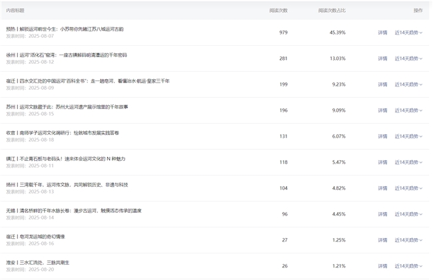433x280 pixels.
Task: Click the 淮安 三水汇流处 article title
Action: coord(37,263)
